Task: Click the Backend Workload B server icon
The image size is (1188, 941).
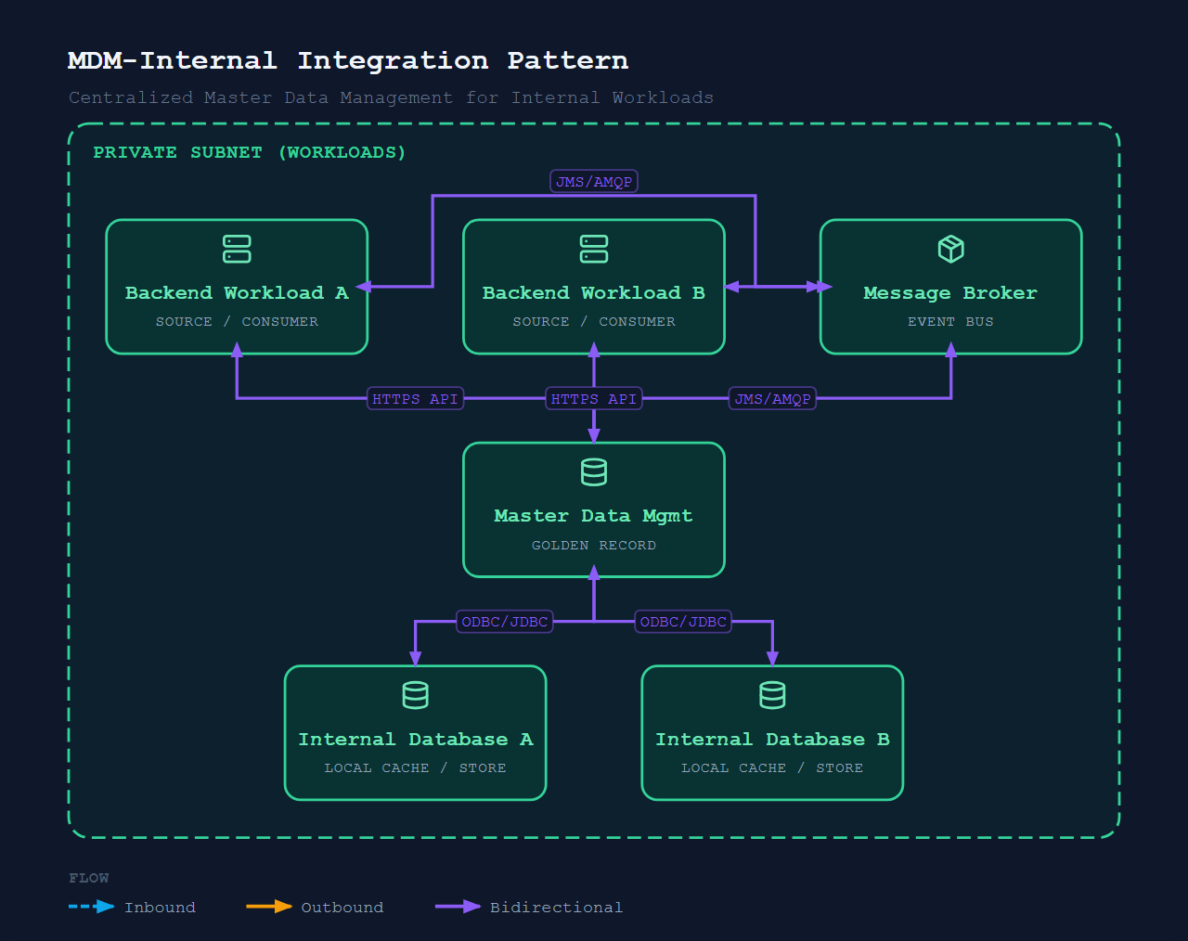Action: (594, 249)
